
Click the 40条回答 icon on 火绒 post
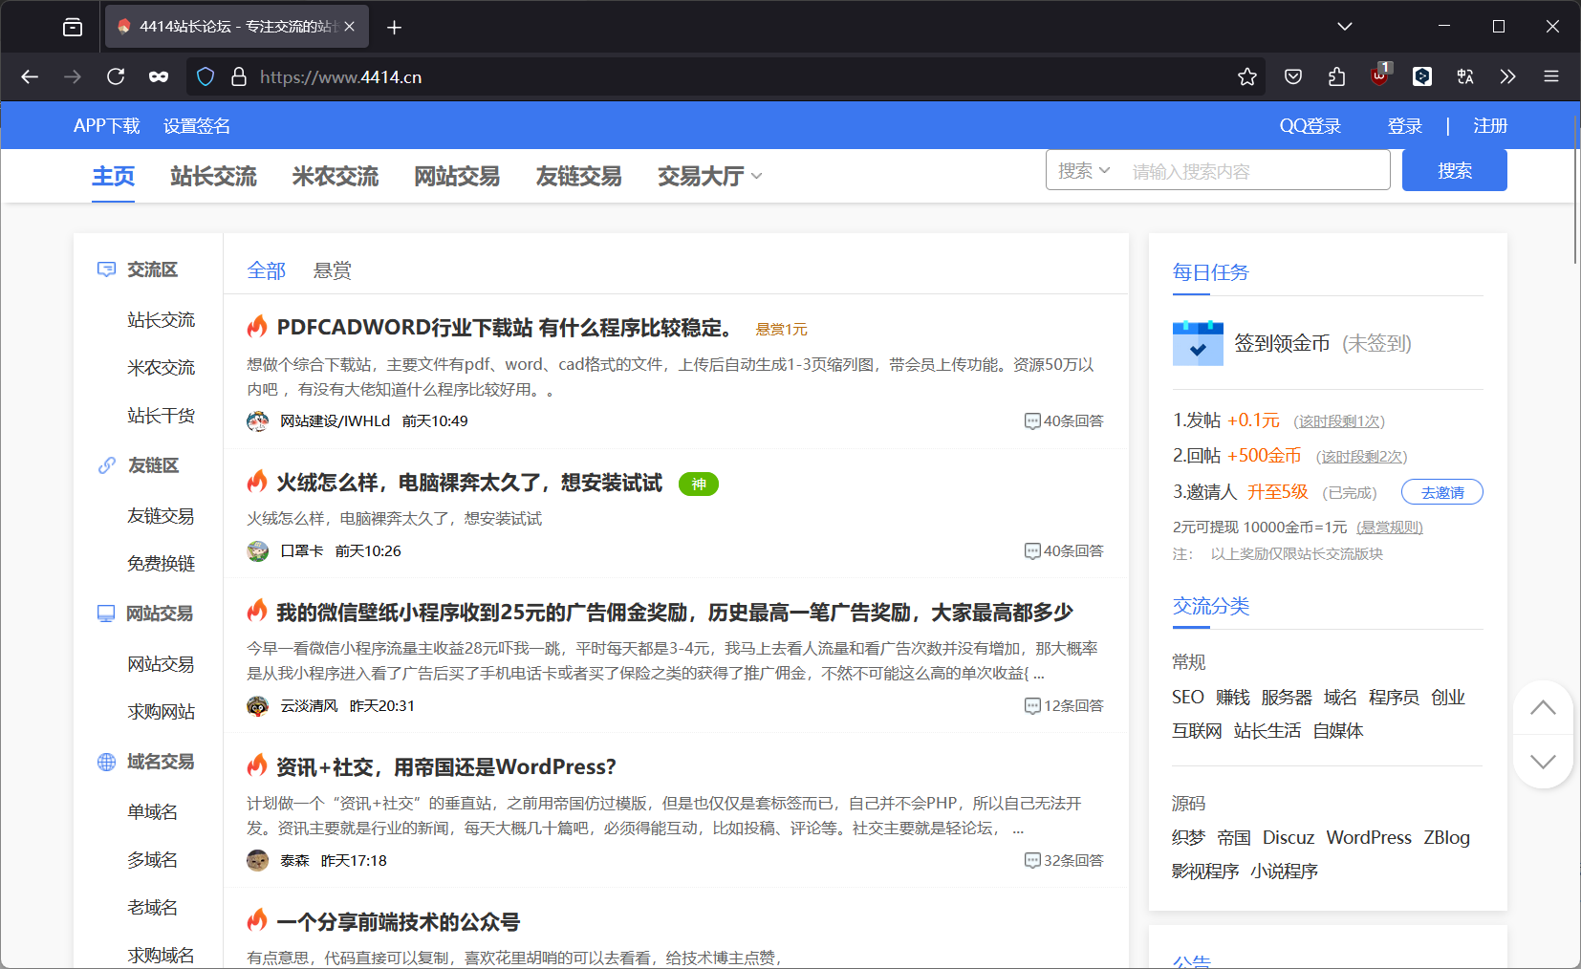pos(1032,551)
